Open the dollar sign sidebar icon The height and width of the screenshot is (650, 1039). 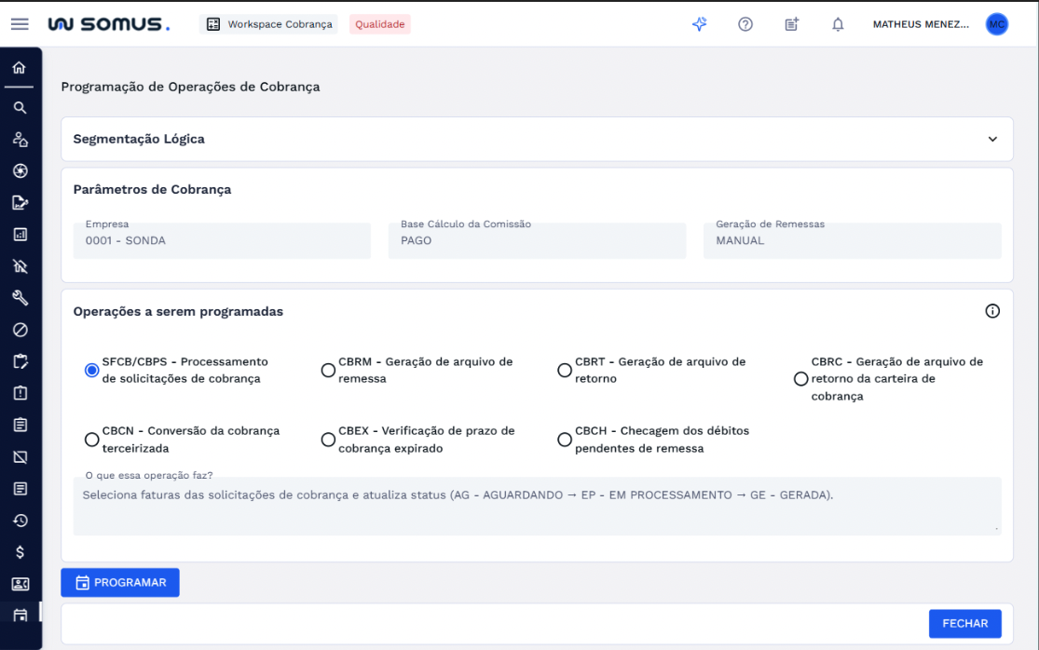point(20,552)
